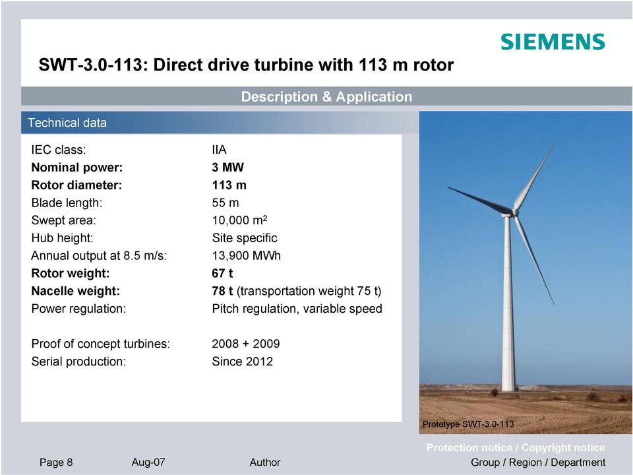The image size is (633, 475).
Task: Select the 'Annual output at 8.5 m/s:' label
Action: 99,256
